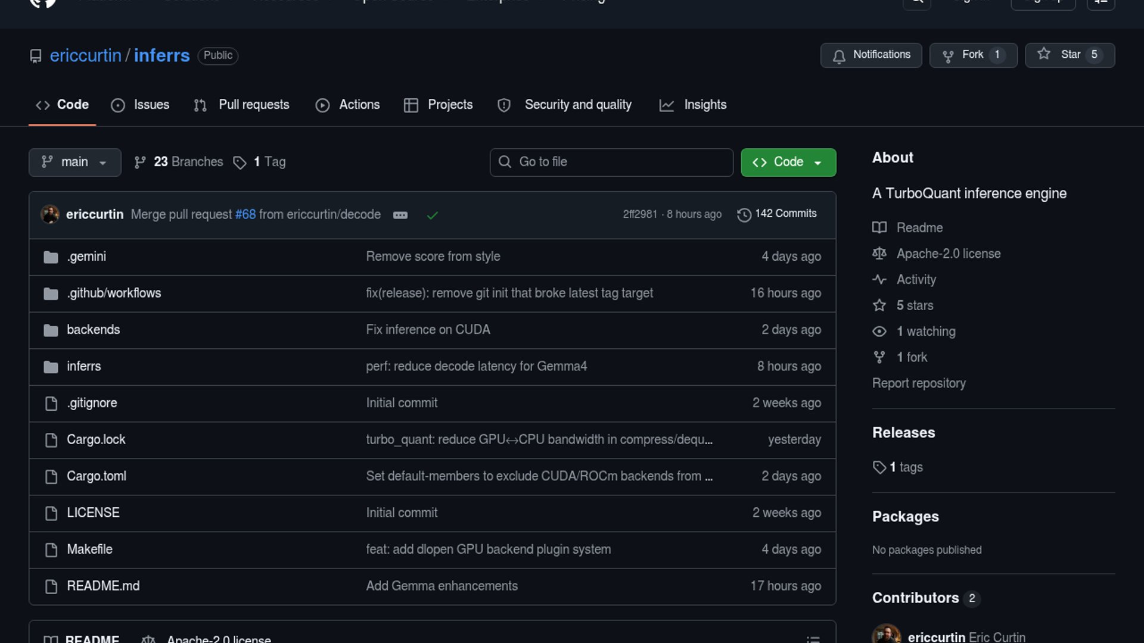The width and height of the screenshot is (1144, 643).
Task: Open the .gemini folder
Action: [86, 257]
